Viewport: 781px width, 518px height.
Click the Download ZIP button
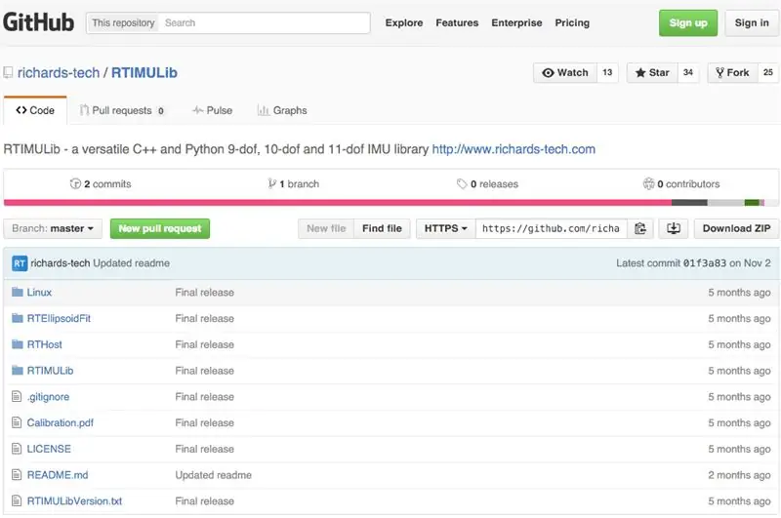pyautogui.click(x=736, y=228)
